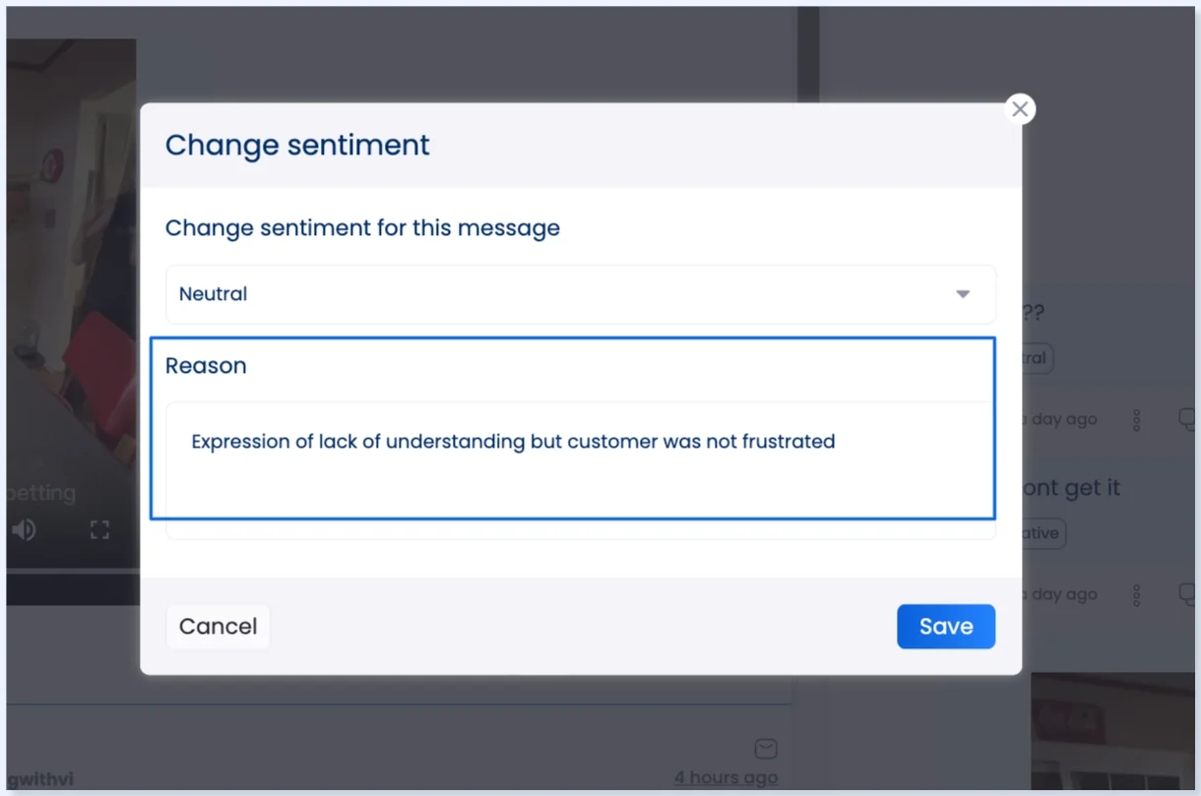Close the Change sentiment dialog with the X
This screenshot has height=796, width=1201.
(1020, 109)
